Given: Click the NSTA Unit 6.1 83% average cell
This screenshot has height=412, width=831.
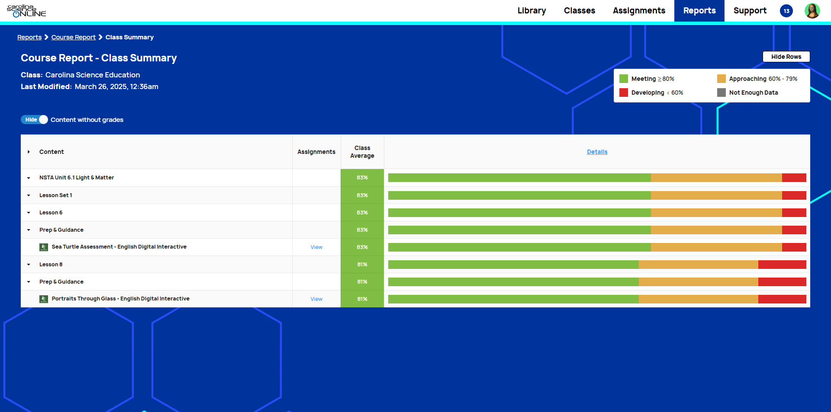Looking at the screenshot, I should coord(362,178).
